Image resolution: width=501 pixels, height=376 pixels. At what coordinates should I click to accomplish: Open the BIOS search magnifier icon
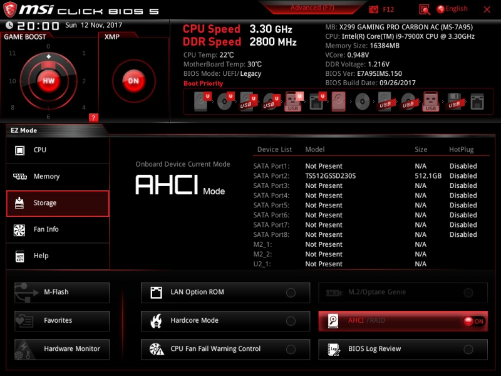pyautogui.click(x=425, y=9)
